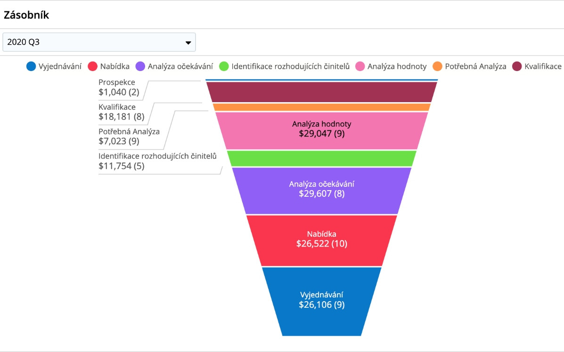Image resolution: width=564 pixels, height=352 pixels.
Task: Click the pink Analýza hodnoty legend circle
Action: [360, 66]
